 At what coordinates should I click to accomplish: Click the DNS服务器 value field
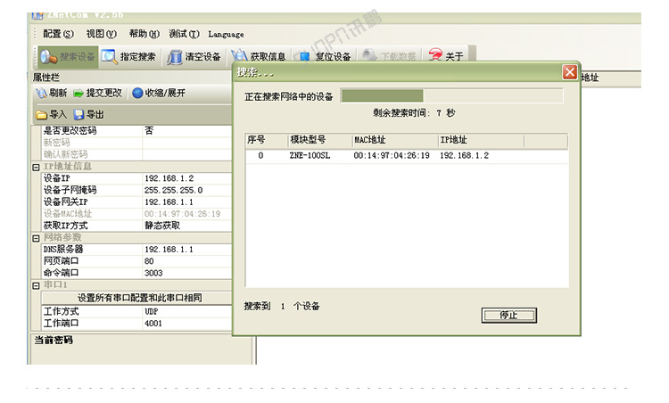pyautogui.click(x=187, y=250)
